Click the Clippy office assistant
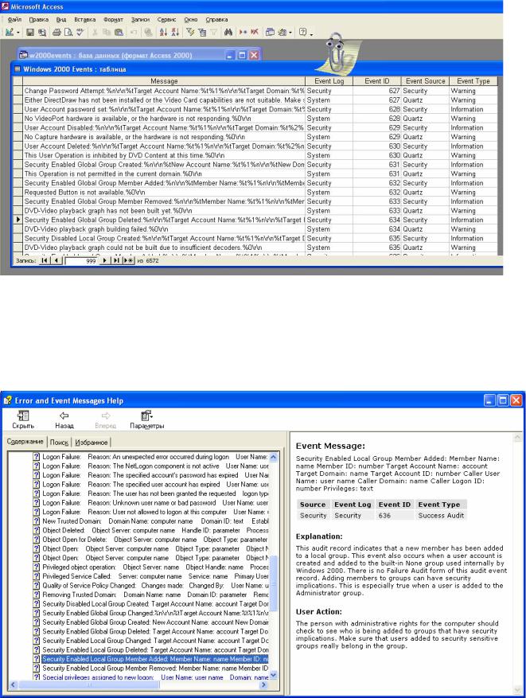Image resolution: width=526 pixels, height=698 pixels. pos(337,53)
